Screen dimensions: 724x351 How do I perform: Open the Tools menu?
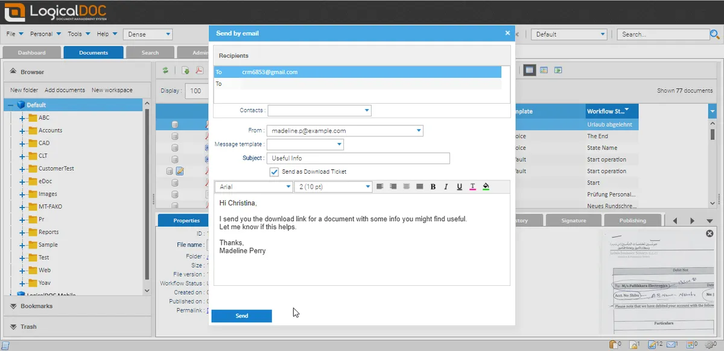click(x=78, y=34)
